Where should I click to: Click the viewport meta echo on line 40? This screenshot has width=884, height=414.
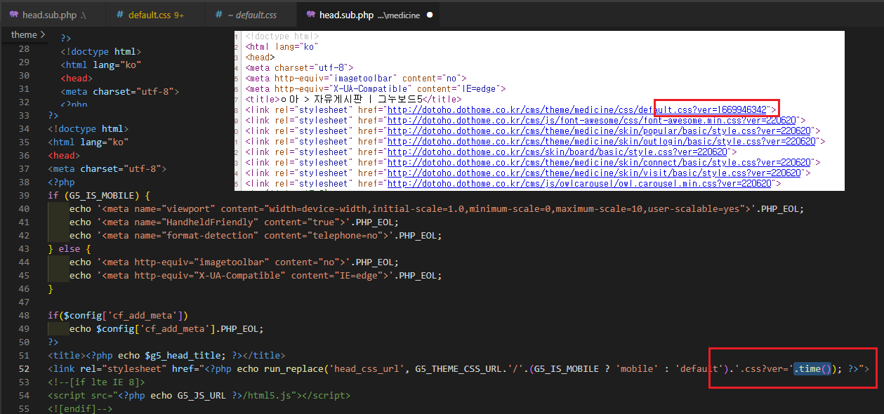[437, 209]
